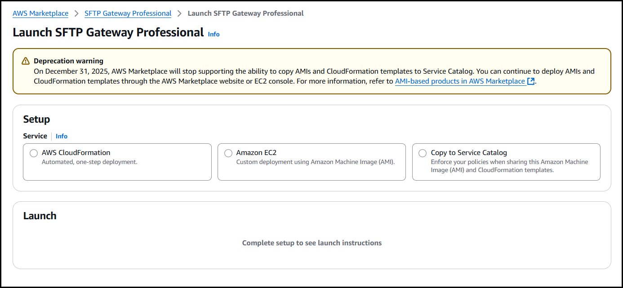Click the external link icon after AMI-based products
The image size is (623, 288).
pos(531,81)
